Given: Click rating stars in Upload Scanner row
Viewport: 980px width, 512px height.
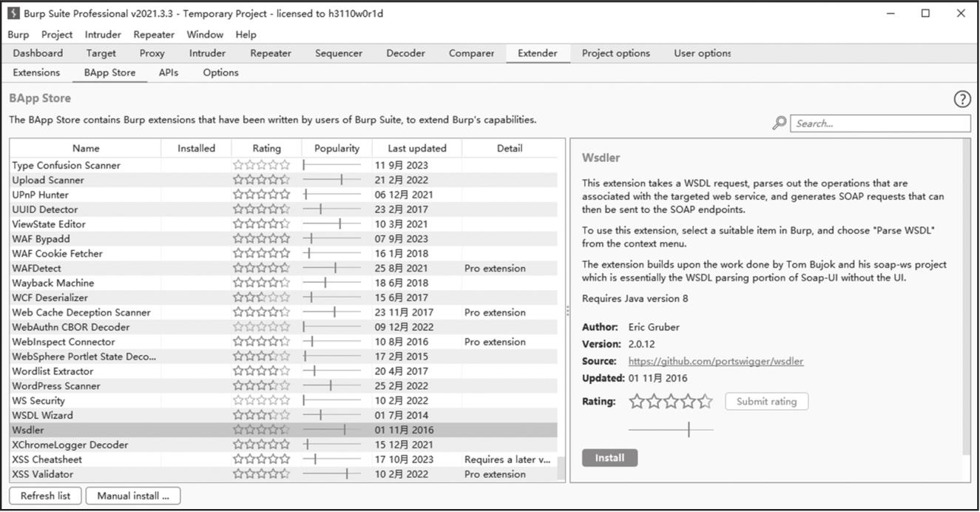Looking at the screenshot, I should tap(262, 180).
